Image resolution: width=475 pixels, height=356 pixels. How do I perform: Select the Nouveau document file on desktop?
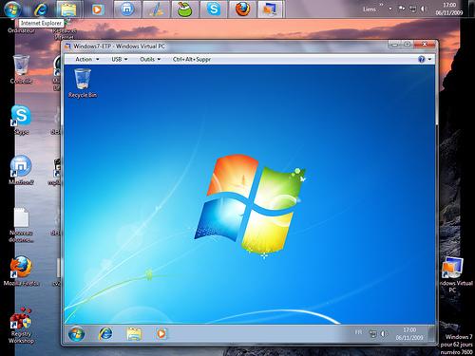[21, 225]
